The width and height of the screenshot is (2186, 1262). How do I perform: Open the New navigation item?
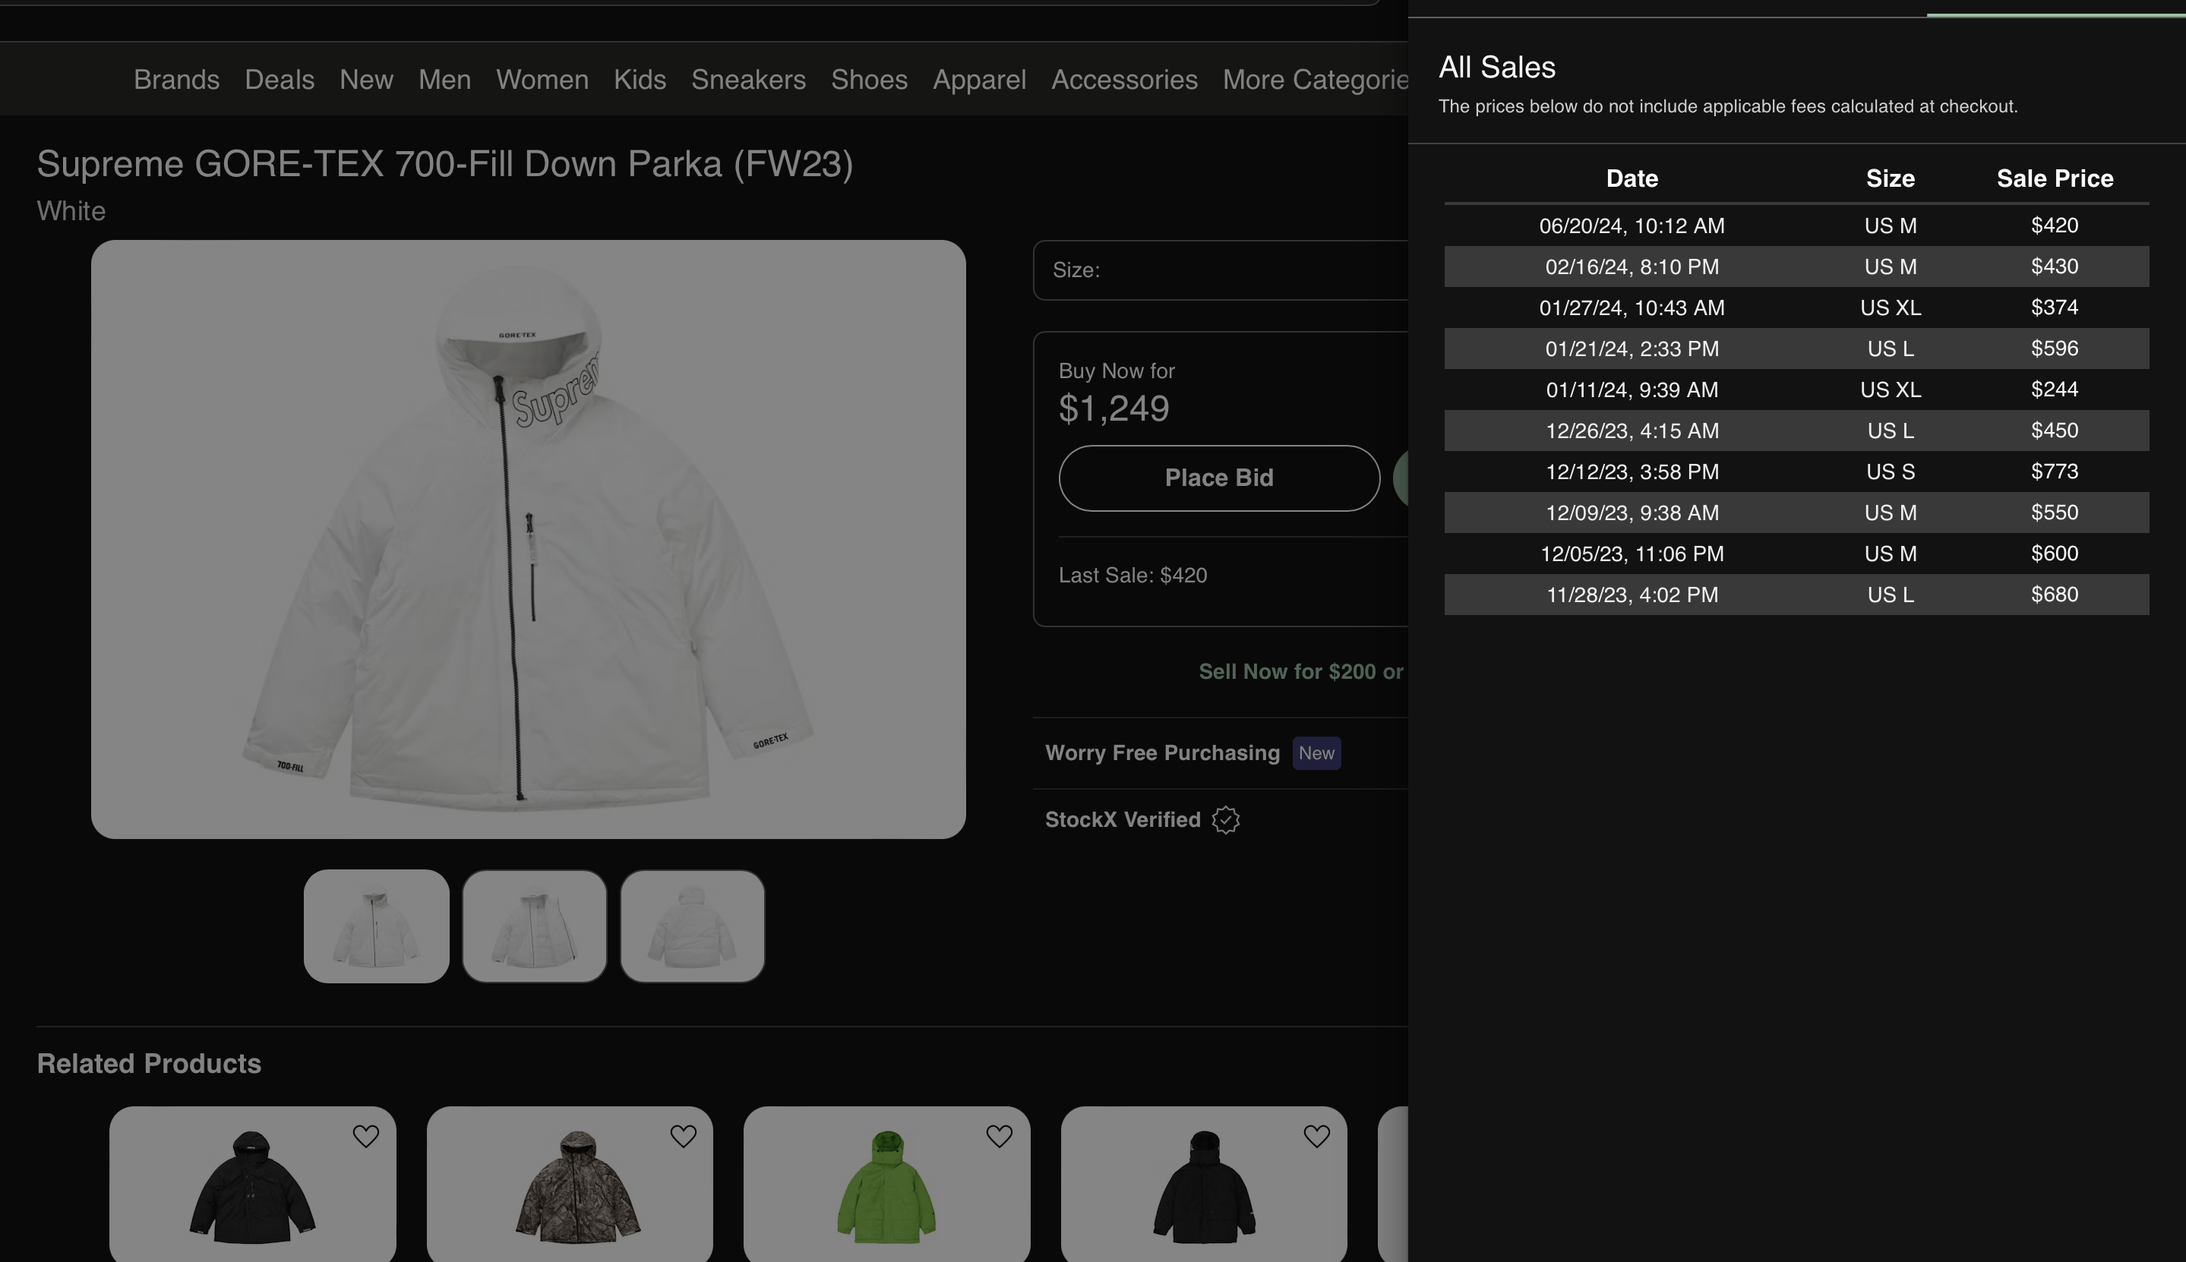tap(367, 80)
